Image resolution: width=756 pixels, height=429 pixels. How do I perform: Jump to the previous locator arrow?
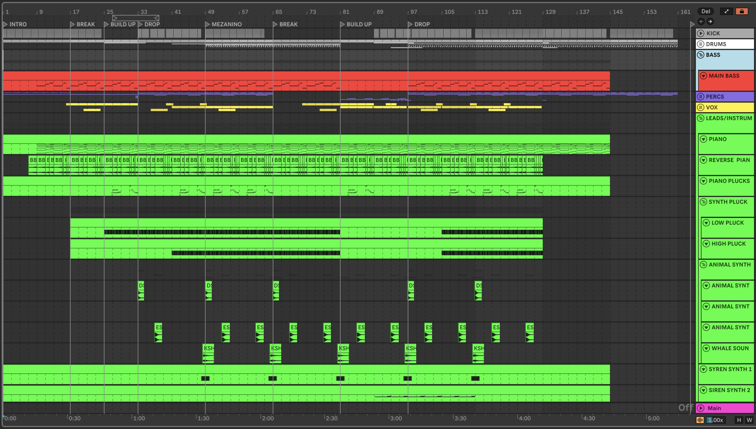(701, 22)
